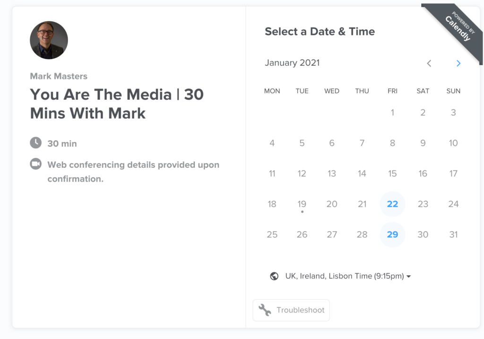
Task: Click the globe time zone icon
Action: click(274, 276)
